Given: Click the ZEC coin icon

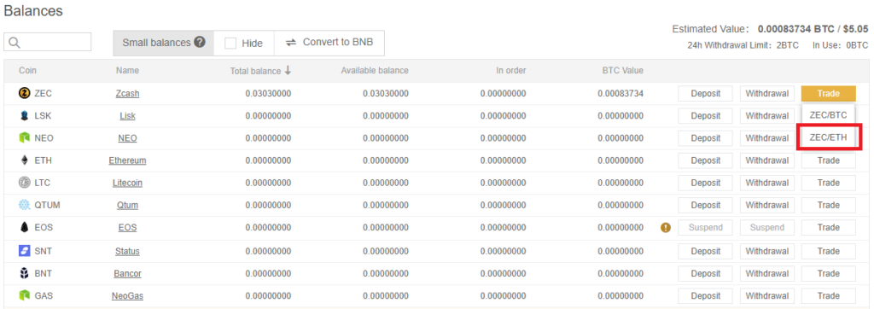Looking at the screenshot, I should [x=24, y=93].
